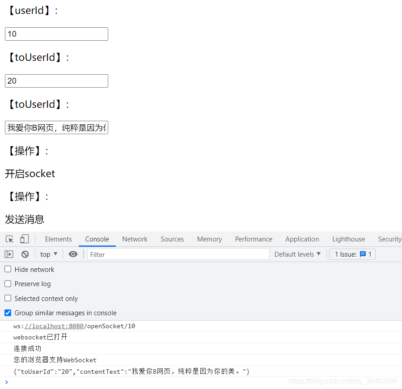
Task: Expand the console prompt chevron
Action: [6, 382]
